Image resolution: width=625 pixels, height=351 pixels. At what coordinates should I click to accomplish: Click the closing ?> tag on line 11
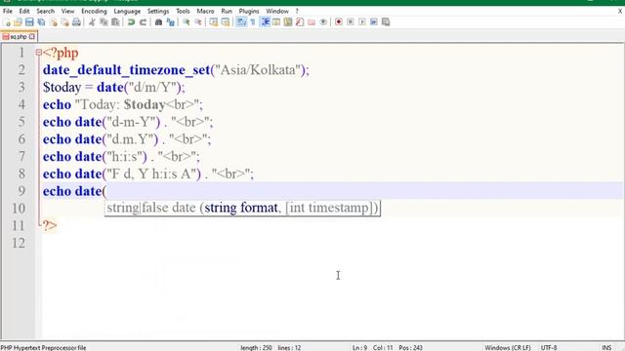[x=50, y=225]
